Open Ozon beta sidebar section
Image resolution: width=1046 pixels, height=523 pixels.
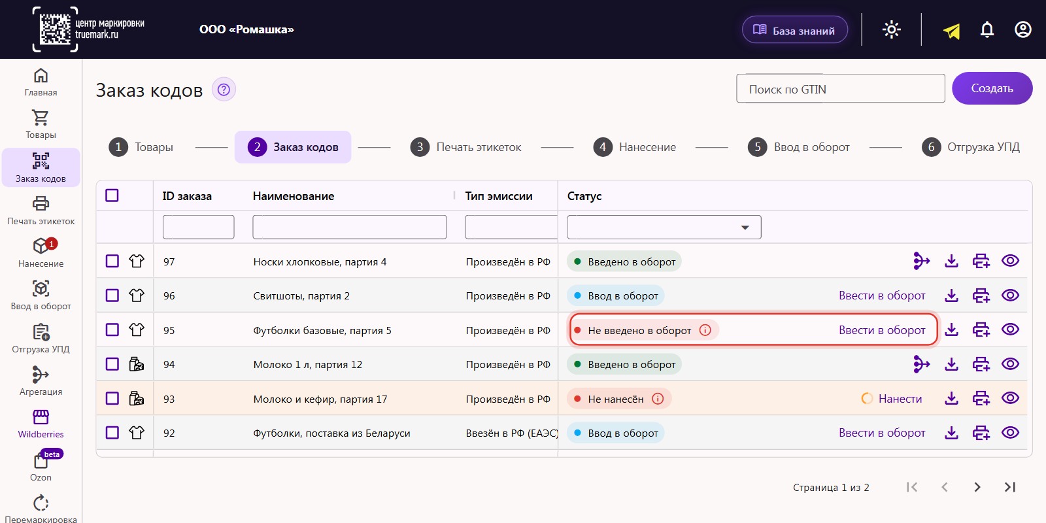coord(41,467)
